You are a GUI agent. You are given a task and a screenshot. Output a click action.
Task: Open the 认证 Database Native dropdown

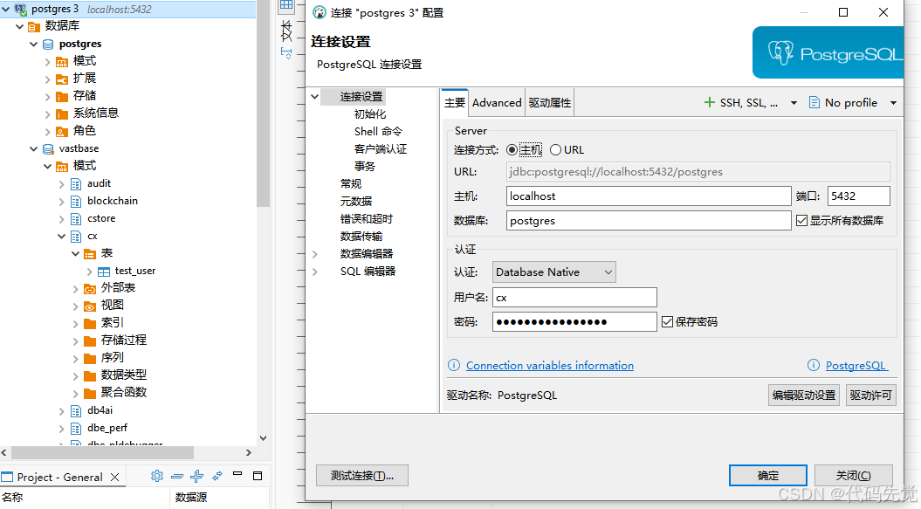click(x=553, y=272)
